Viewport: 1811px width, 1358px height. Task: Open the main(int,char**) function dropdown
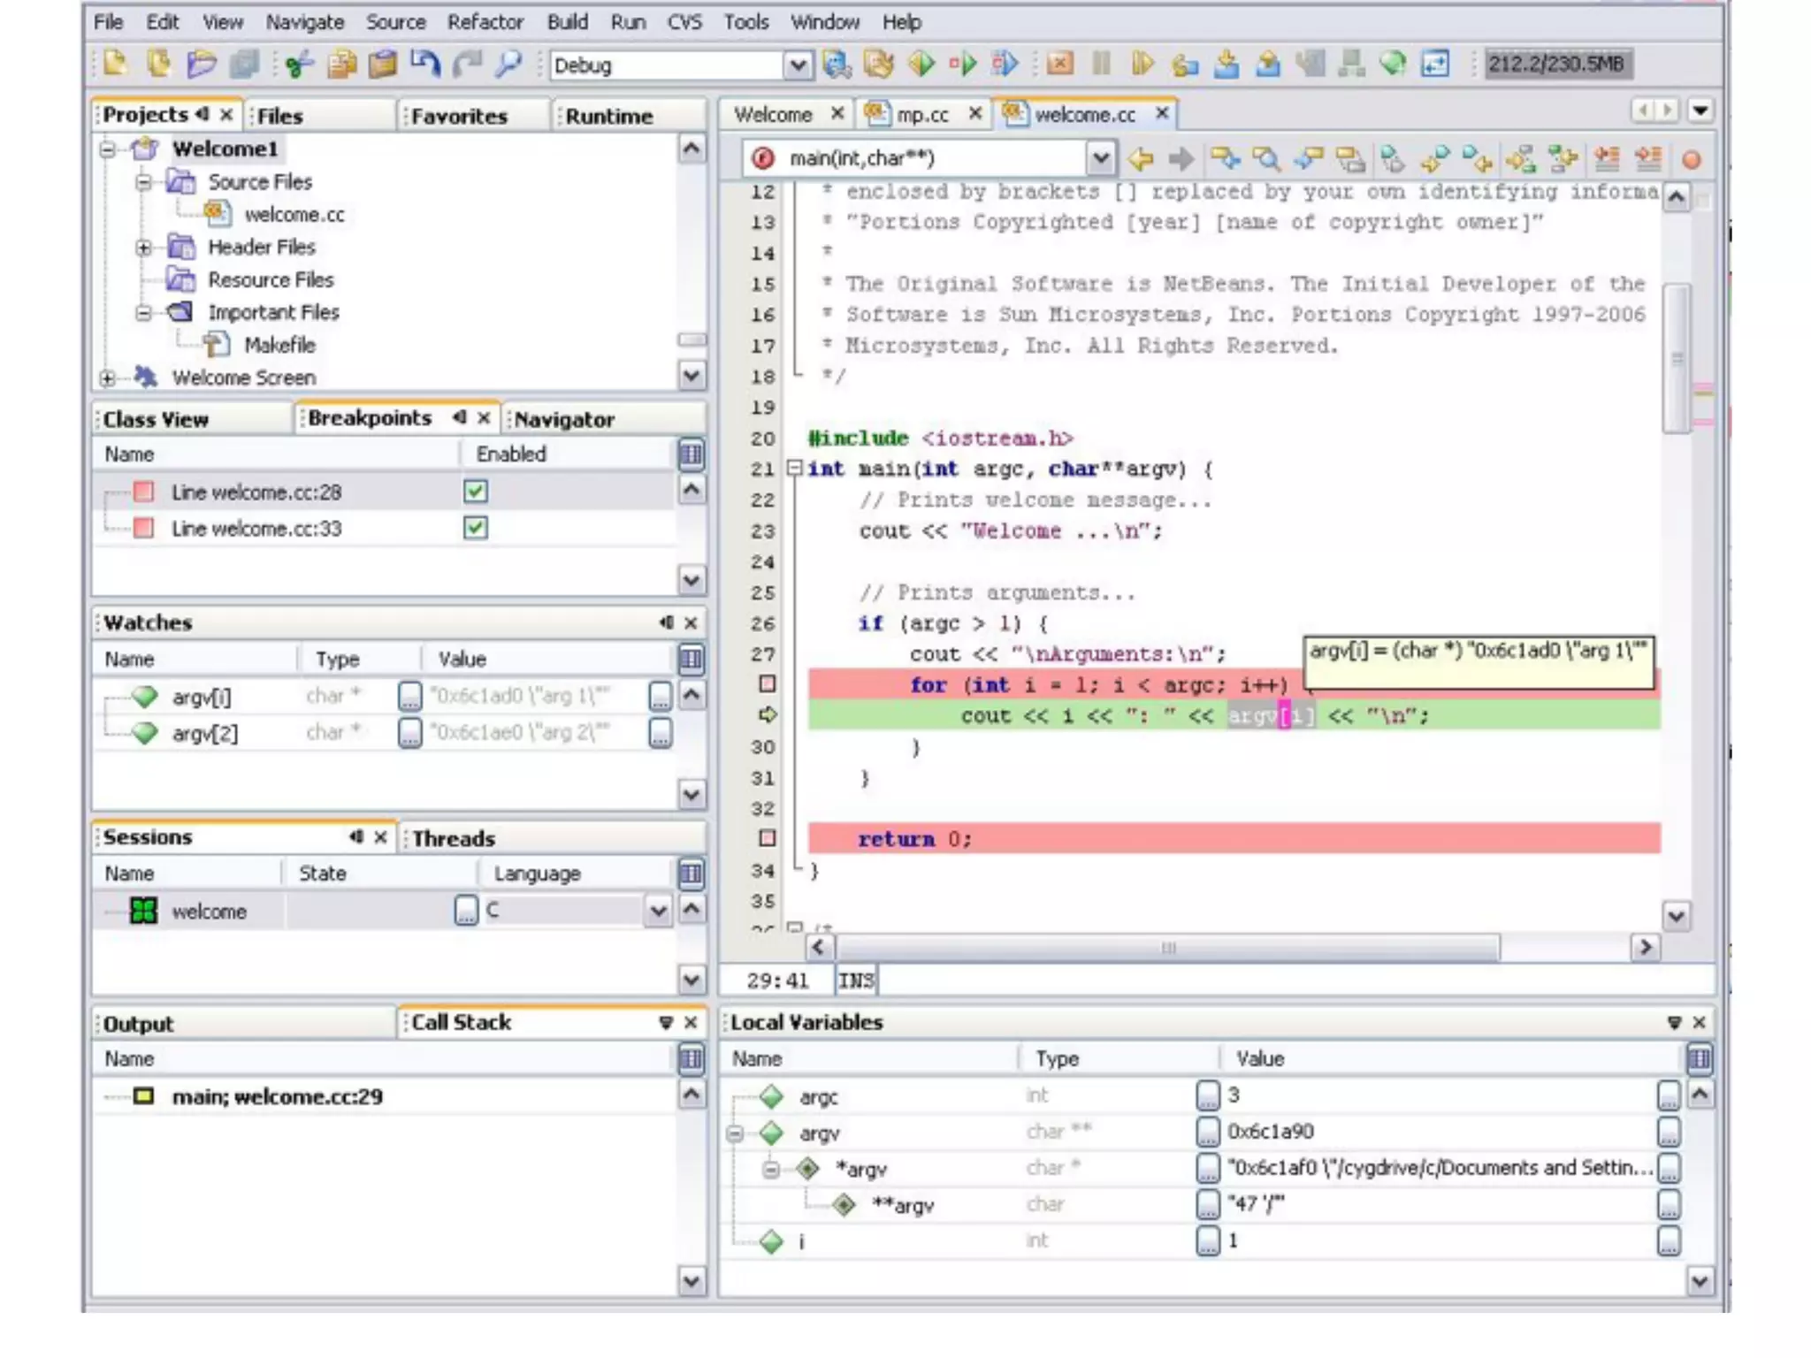tap(1099, 159)
